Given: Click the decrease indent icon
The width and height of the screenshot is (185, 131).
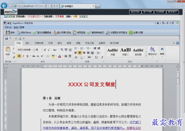Looking at the screenshot, I should (95, 48).
